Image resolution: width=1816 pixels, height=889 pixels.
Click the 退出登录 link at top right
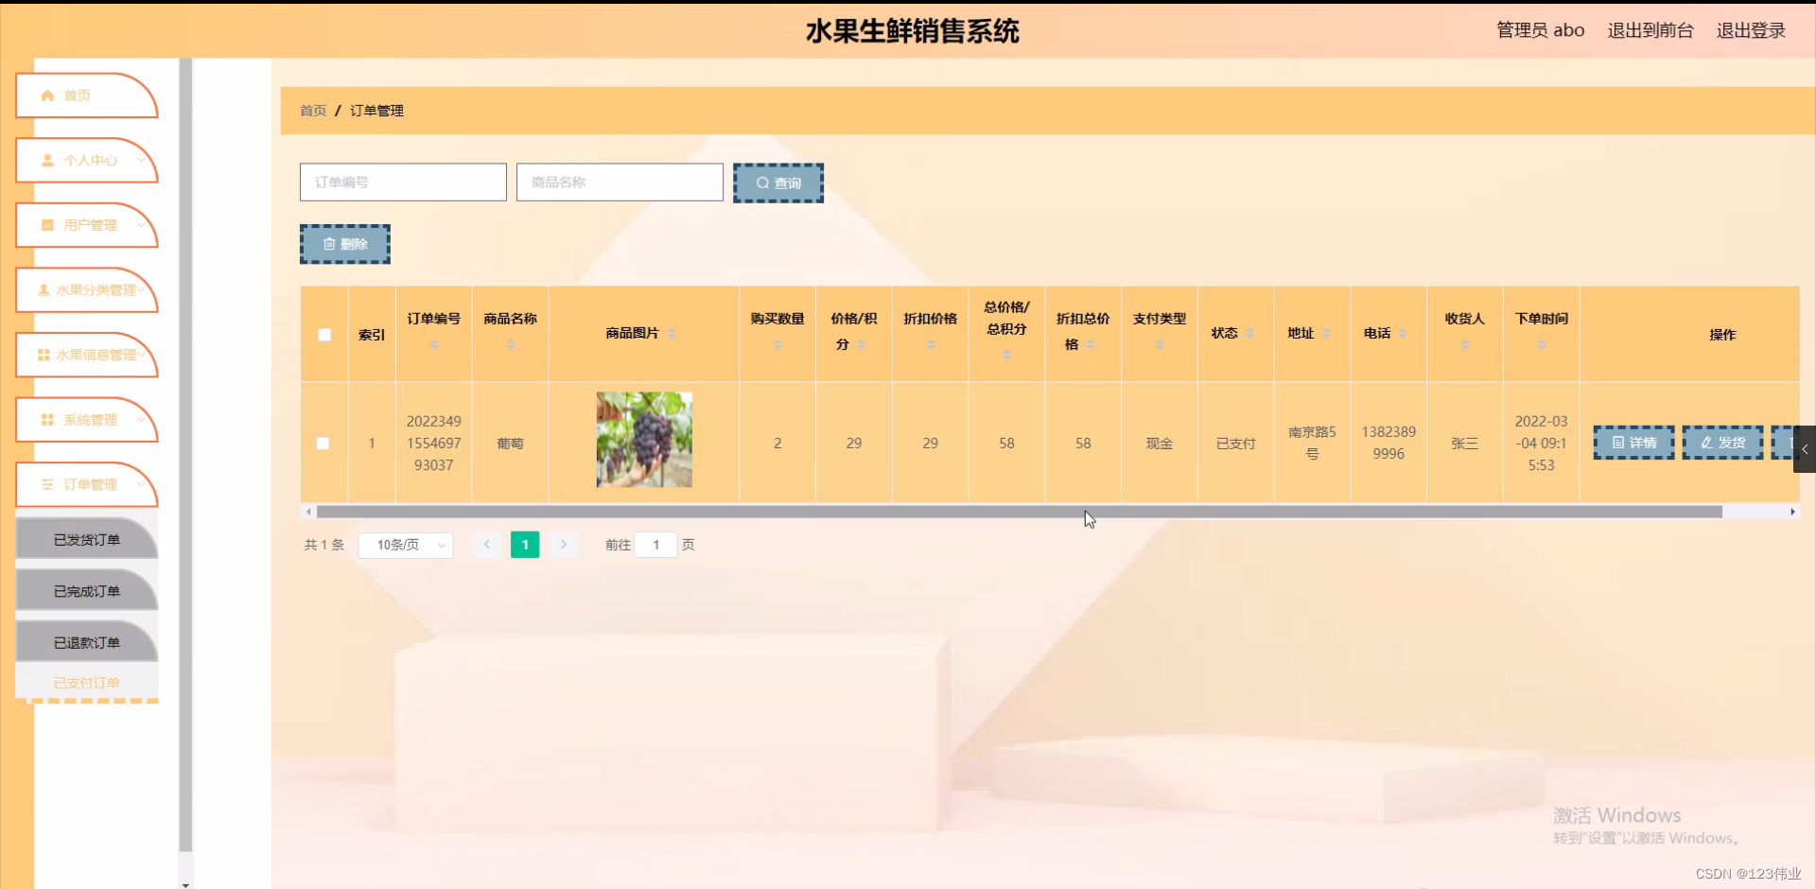tap(1751, 29)
